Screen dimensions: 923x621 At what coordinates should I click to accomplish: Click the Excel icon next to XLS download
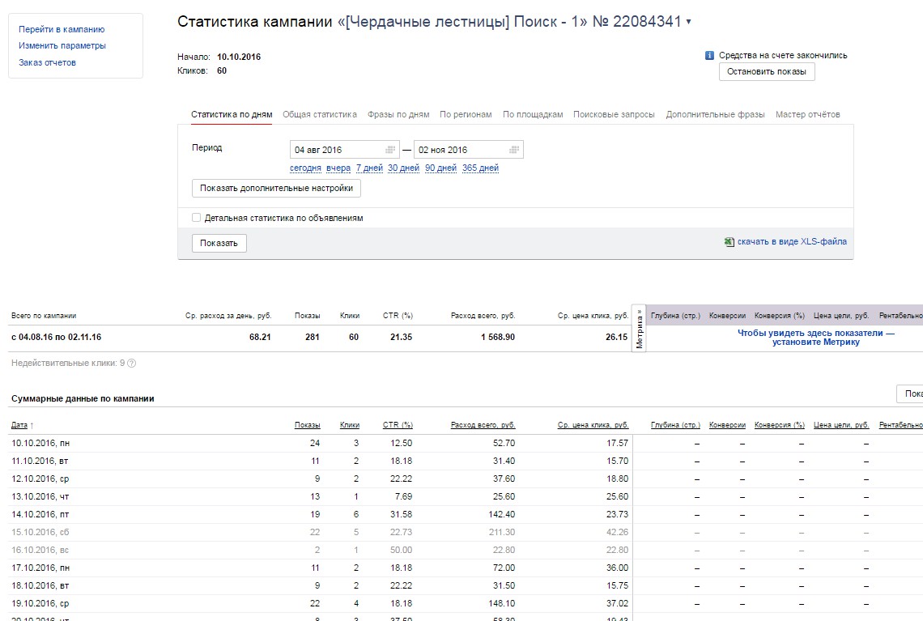pyautogui.click(x=729, y=242)
